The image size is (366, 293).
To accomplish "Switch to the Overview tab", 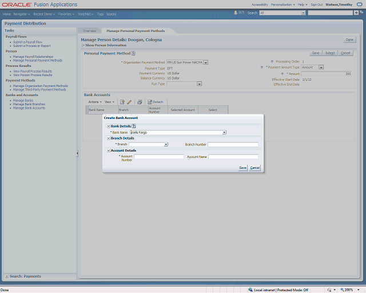I will [x=89, y=31].
